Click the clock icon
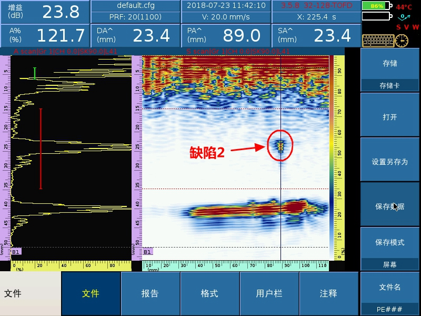This screenshot has height=316, width=421. click(x=402, y=41)
